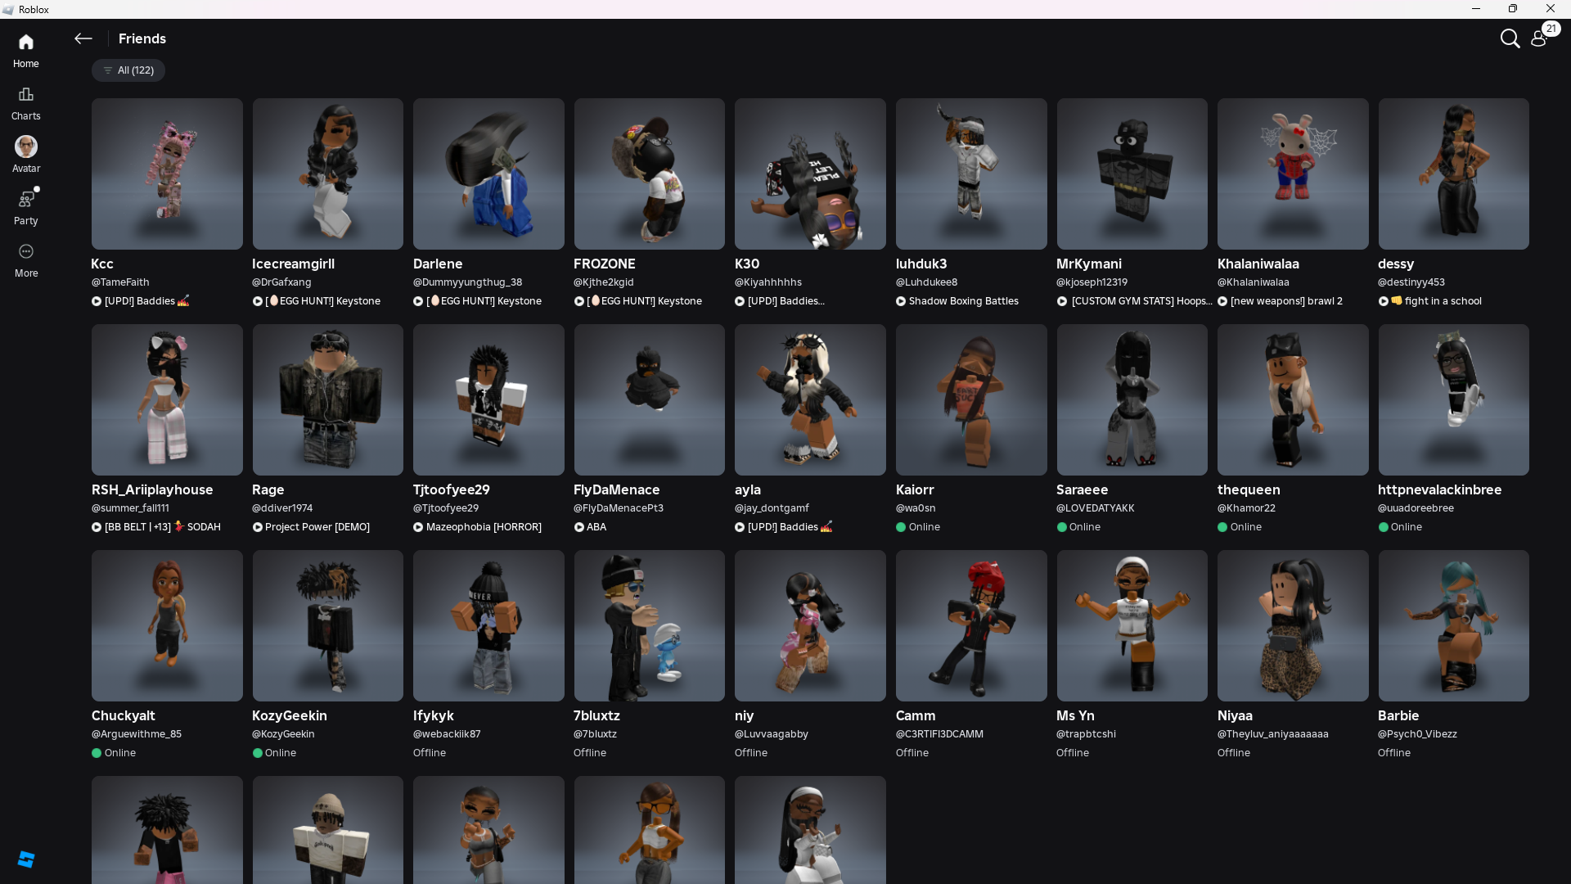The image size is (1571, 884).
Task: Click the Roblox Studio logo at bottom-left
Action: (25, 859)
